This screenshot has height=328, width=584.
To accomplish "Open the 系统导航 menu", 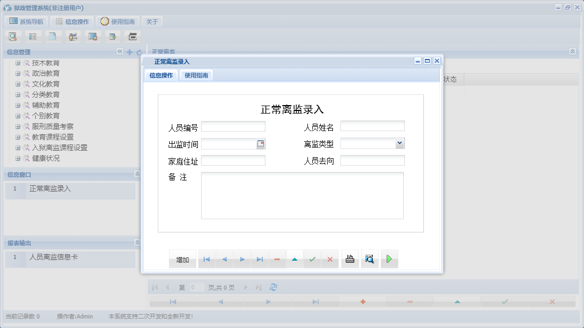I will pyautogui.click(x=26, y=21).
